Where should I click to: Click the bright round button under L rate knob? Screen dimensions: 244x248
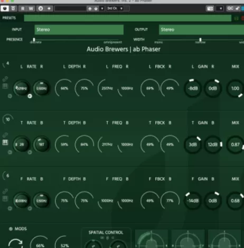point(30,96)
